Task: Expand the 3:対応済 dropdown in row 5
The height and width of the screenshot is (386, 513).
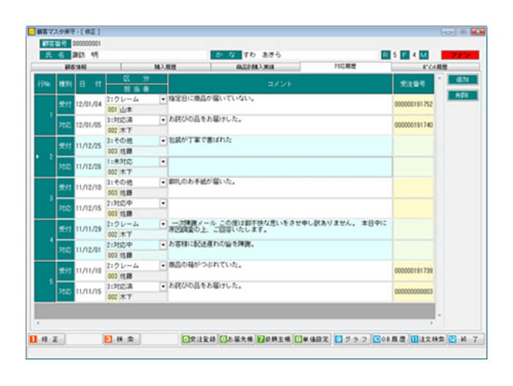Action: coord(163,286)
